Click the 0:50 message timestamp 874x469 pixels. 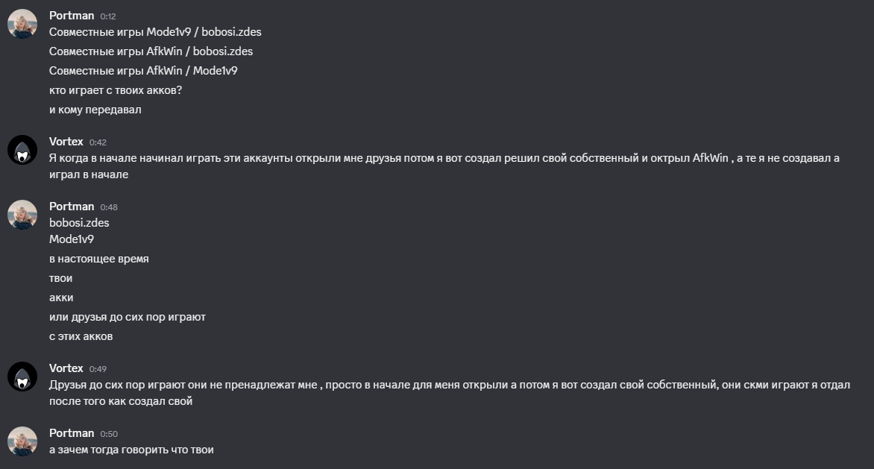tap(109, 434)
